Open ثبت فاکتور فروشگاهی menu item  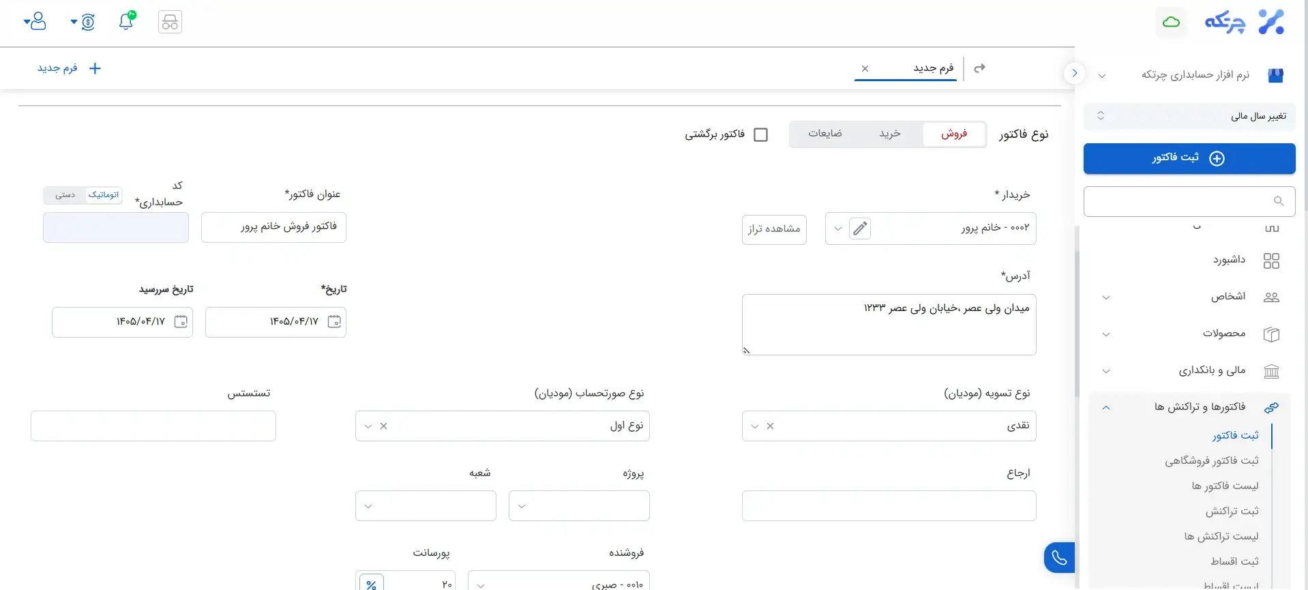(1211, 460)
